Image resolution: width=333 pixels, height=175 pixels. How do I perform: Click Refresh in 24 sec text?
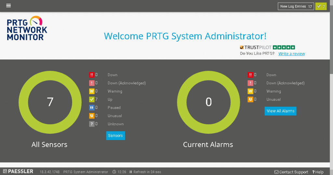coord(147,172)
